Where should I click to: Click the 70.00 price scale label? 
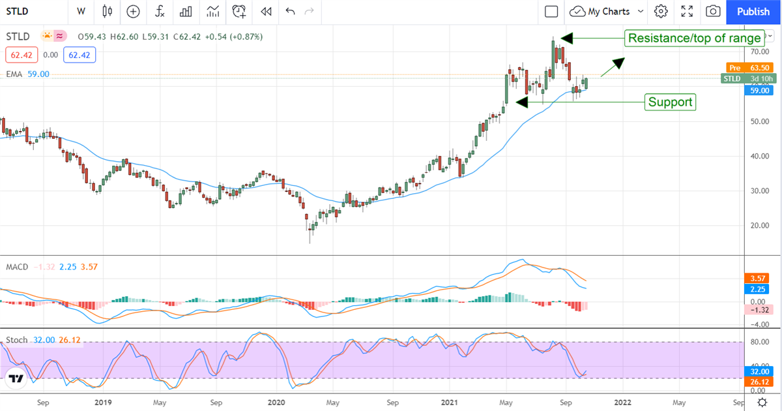click(759, 51)
